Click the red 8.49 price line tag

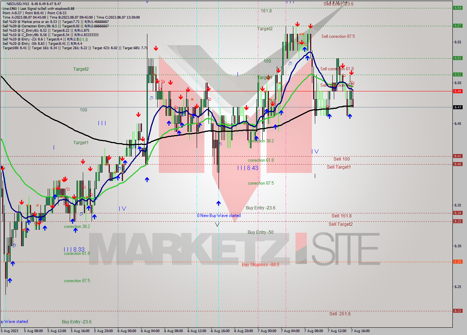coord(458,91)
